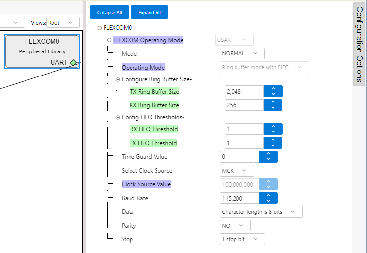Collapse the FLEXCOM Operating Mode node
Image resolution: width=367 pixels, height=253 pixels.
(x=109, y=40)
